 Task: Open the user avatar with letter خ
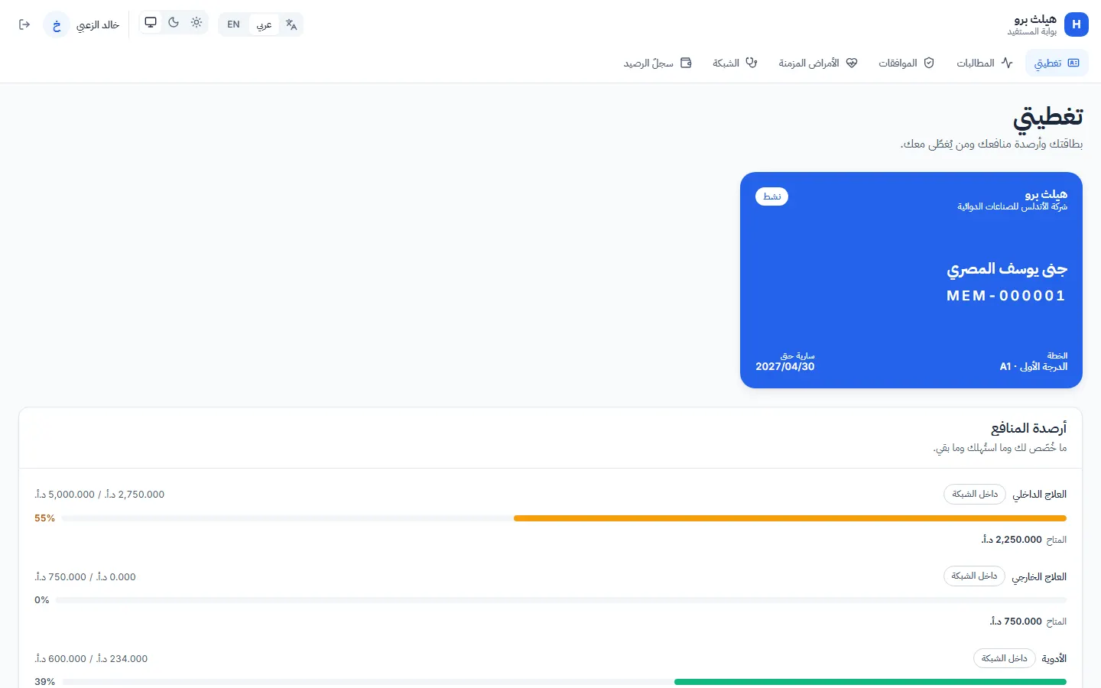pyautogui.click(x=57, y=24)
